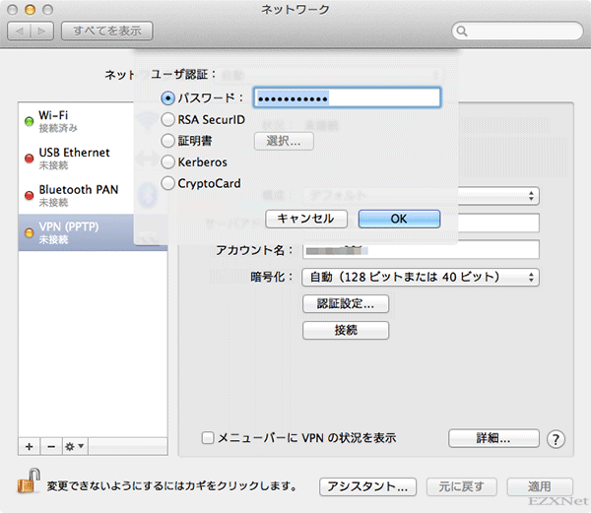Screen dimensions: 591x513
Task: Select the 証明書 radio button
Action: [167, 141]
